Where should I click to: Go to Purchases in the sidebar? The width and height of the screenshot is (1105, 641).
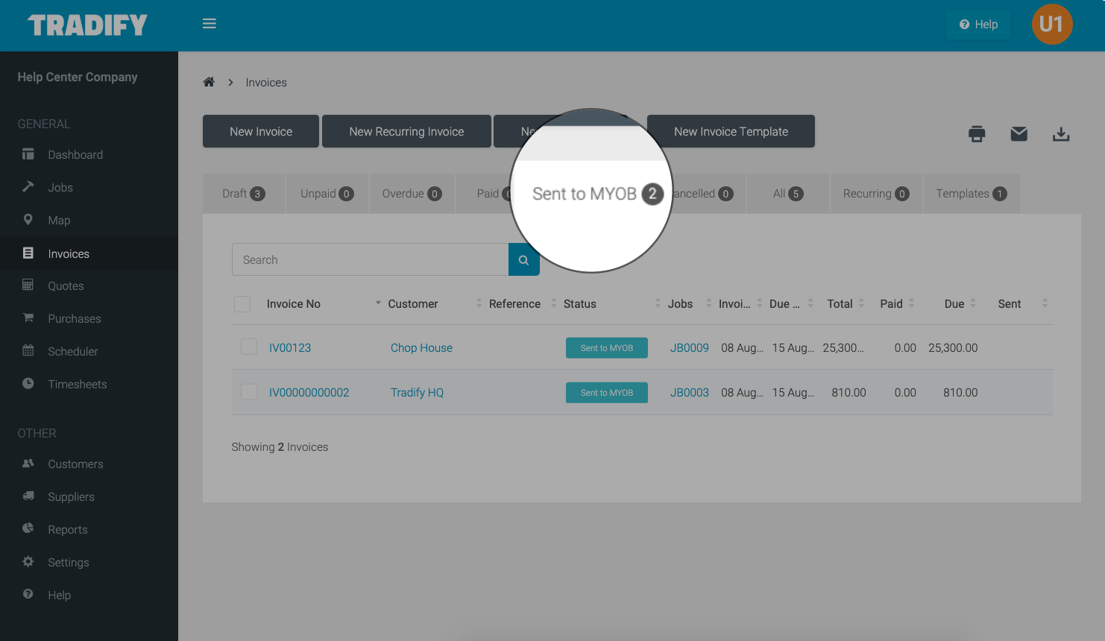(x=75, y=319)
